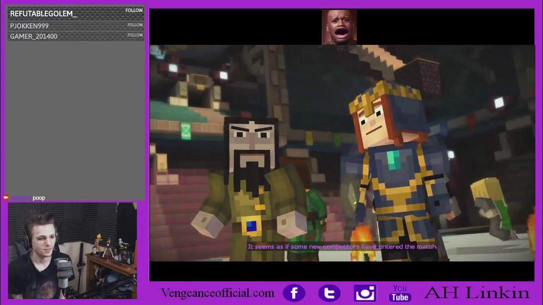This screenshot has width=543, height=305.
Task: Click the screaming face thumbnail above the game
Action: (x=339, y=27)
